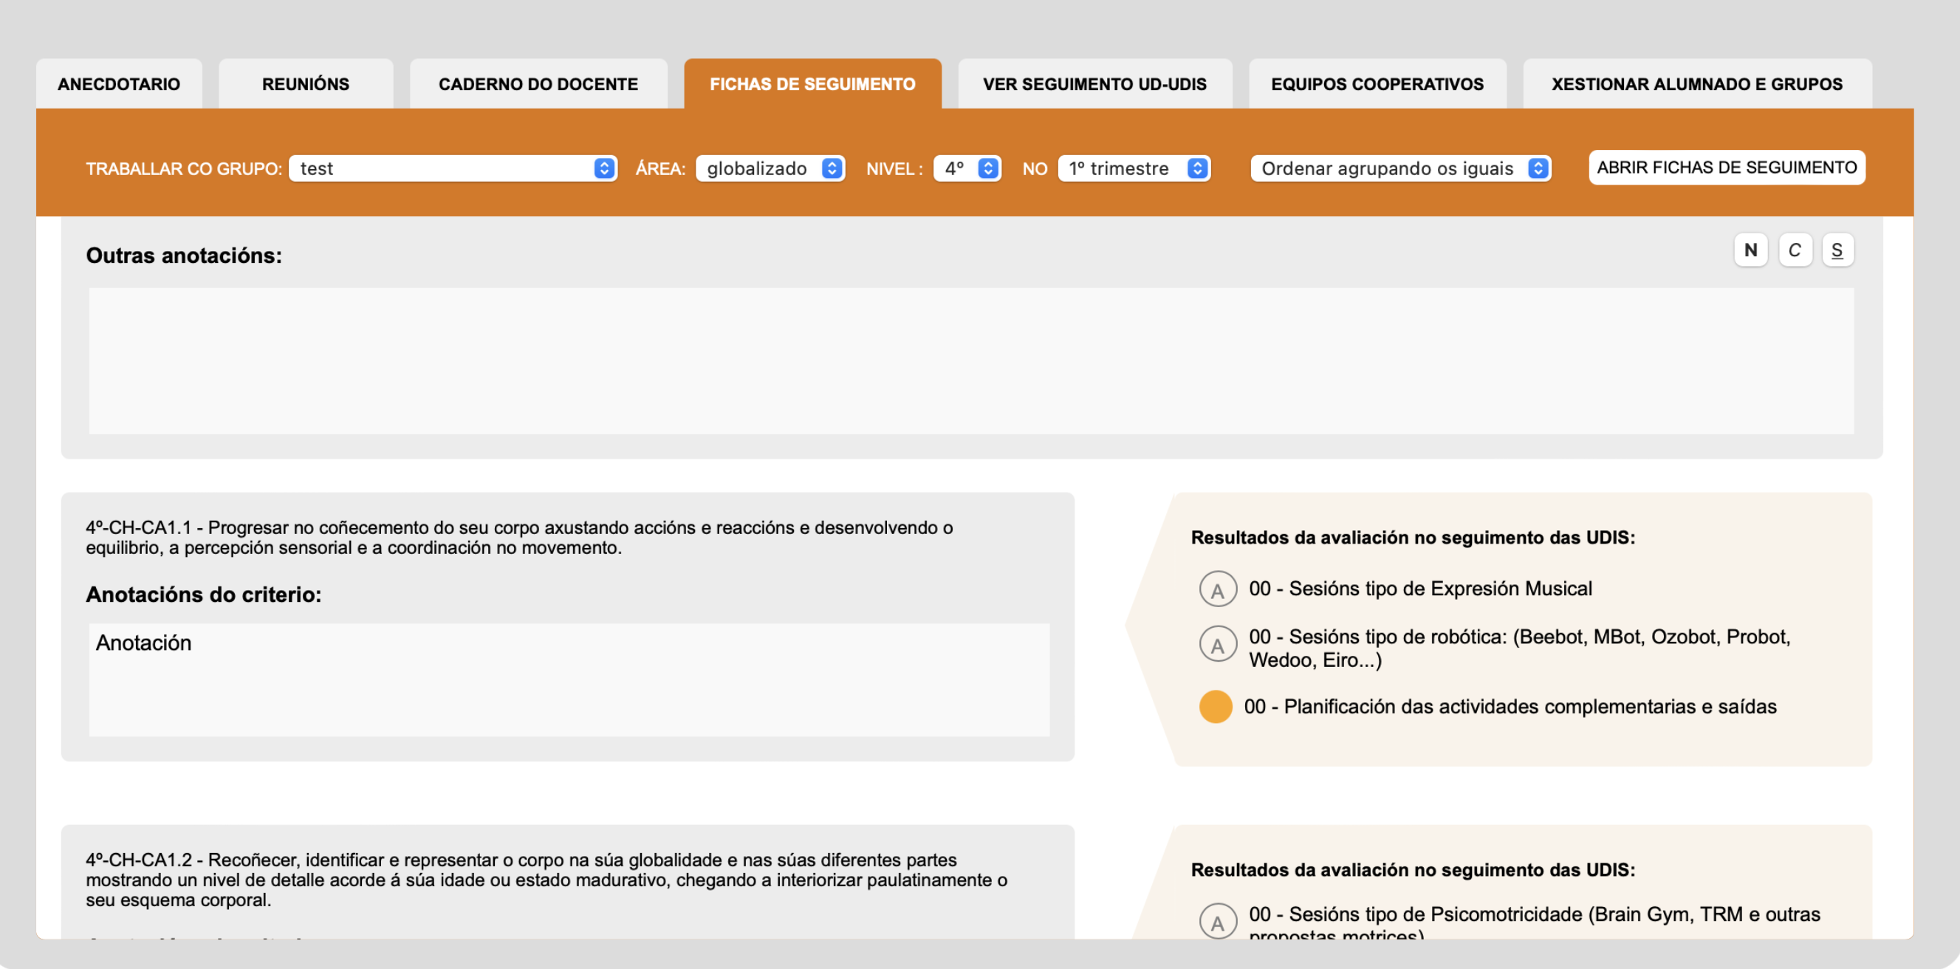
Task: Click the Sesións tipo de Psicomotricidade entry
Action: (1534, 923)
